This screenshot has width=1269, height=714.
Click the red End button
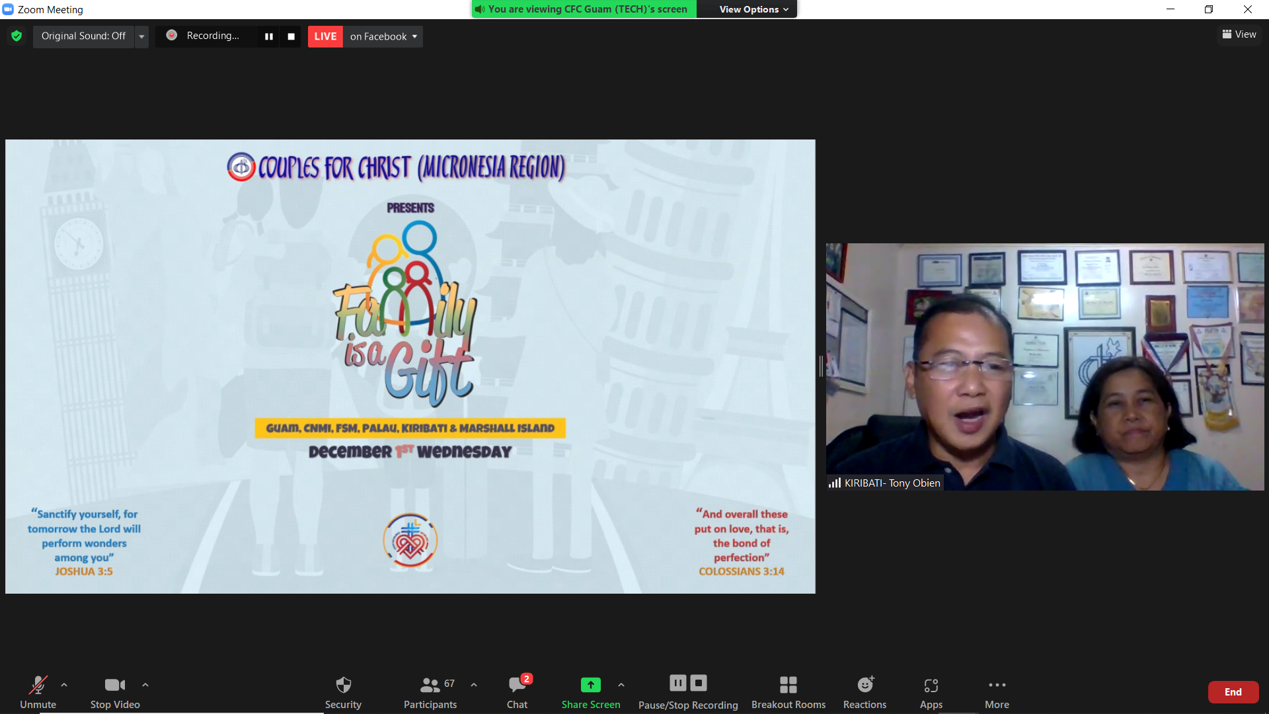[1233, 692]
